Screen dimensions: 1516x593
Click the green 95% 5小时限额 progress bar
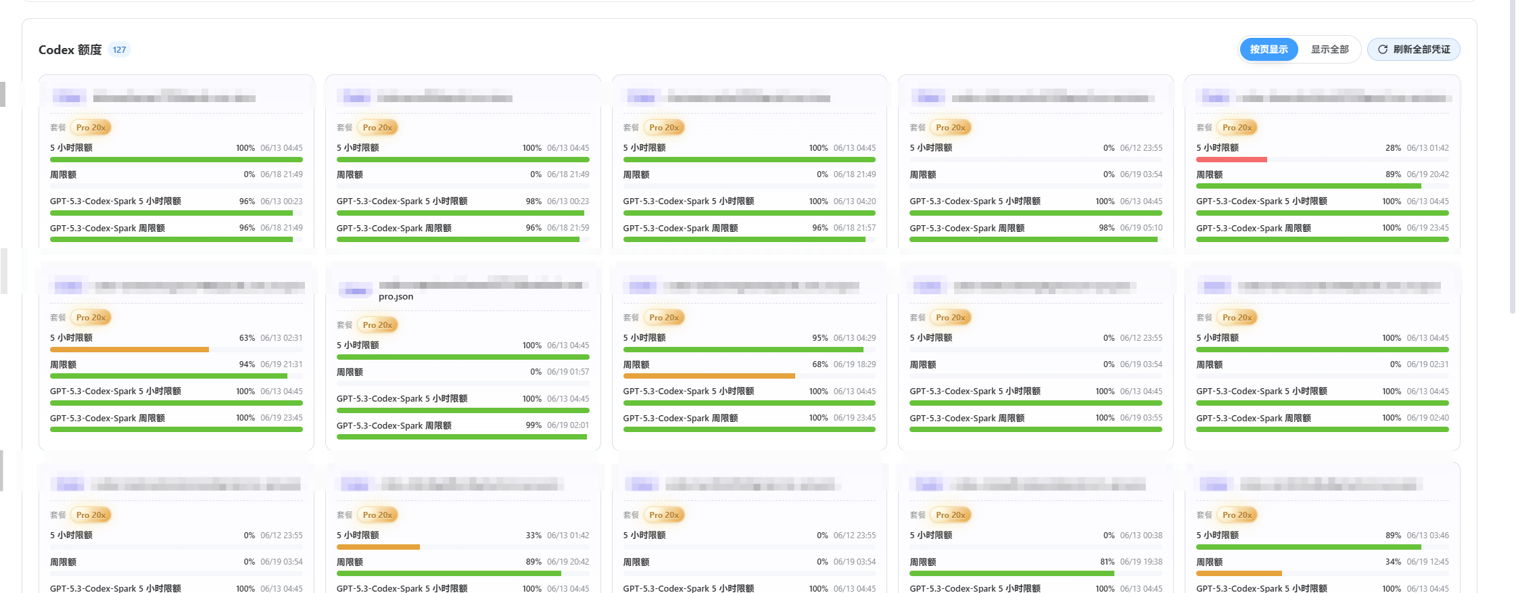(743, 350)
